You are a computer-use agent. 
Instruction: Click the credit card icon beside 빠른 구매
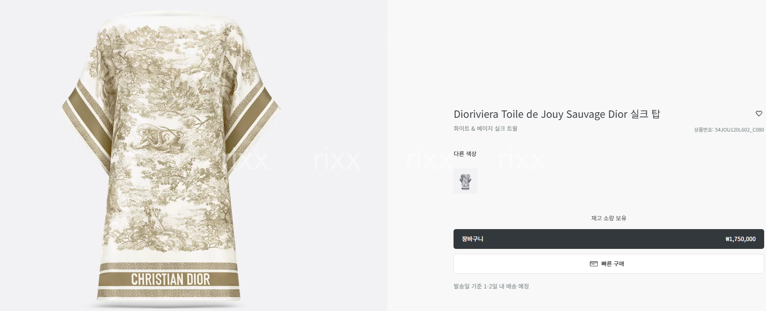click(x=594, y=264)
